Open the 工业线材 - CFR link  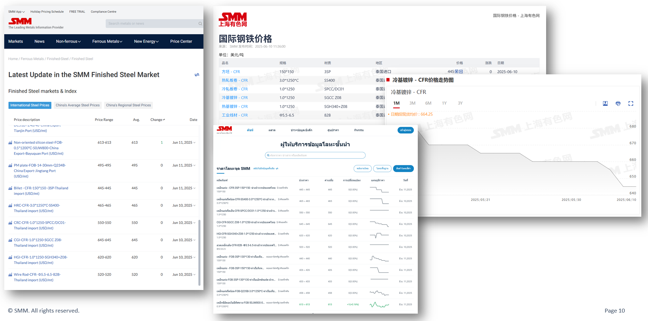(x=235, y=115)
